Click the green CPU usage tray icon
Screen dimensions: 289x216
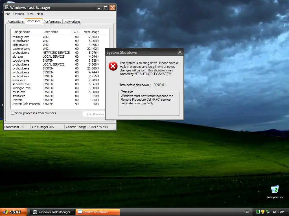click(x=258, y=212)
